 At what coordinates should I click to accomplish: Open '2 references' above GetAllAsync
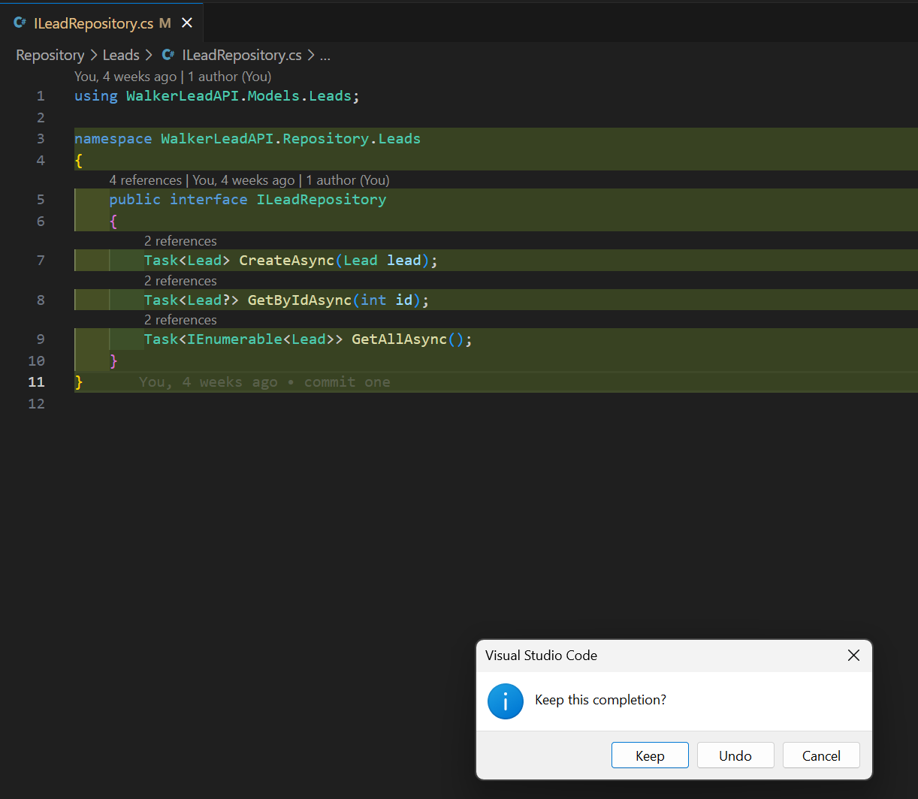[180, 320]
